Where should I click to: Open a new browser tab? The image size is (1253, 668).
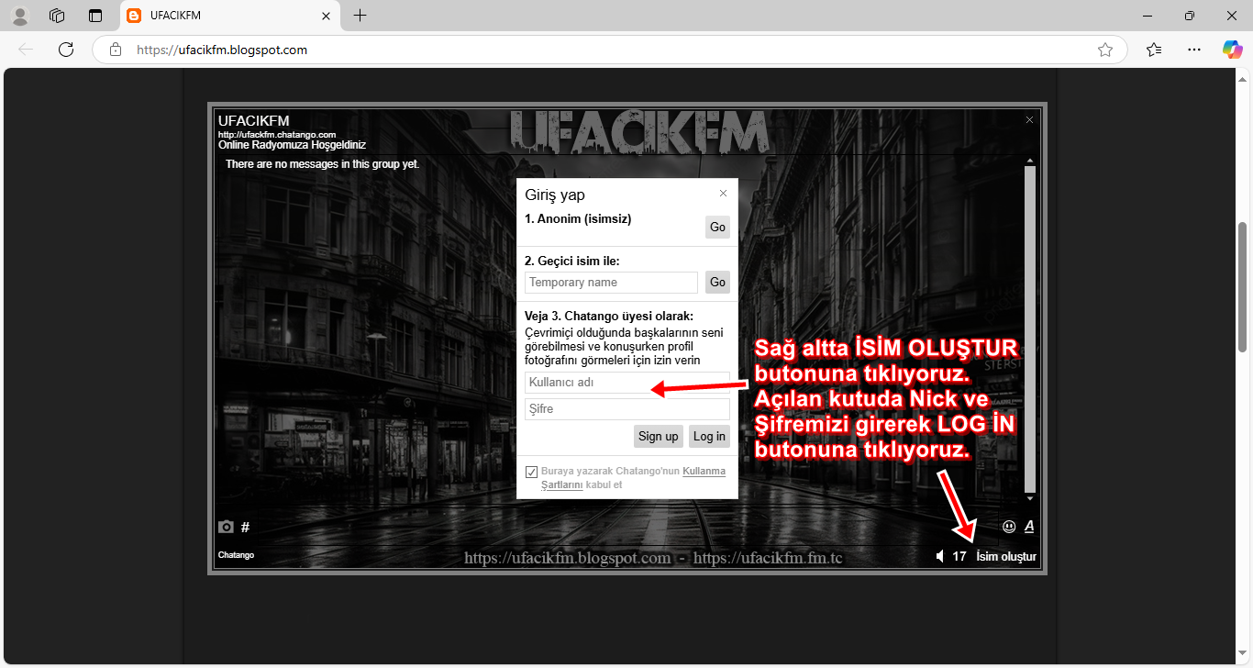click(x=360, y=16)
